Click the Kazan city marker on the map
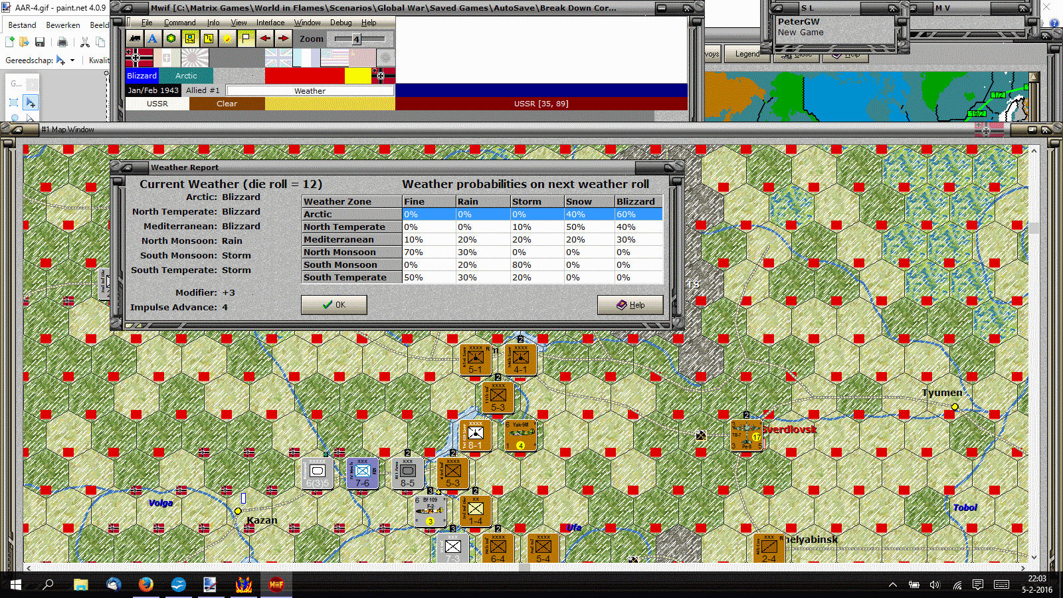The image size is (1063, 598). click(x=238, y=511)
